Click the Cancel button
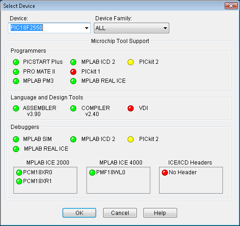This screenshot has width=240, height=226. (120, 213)
